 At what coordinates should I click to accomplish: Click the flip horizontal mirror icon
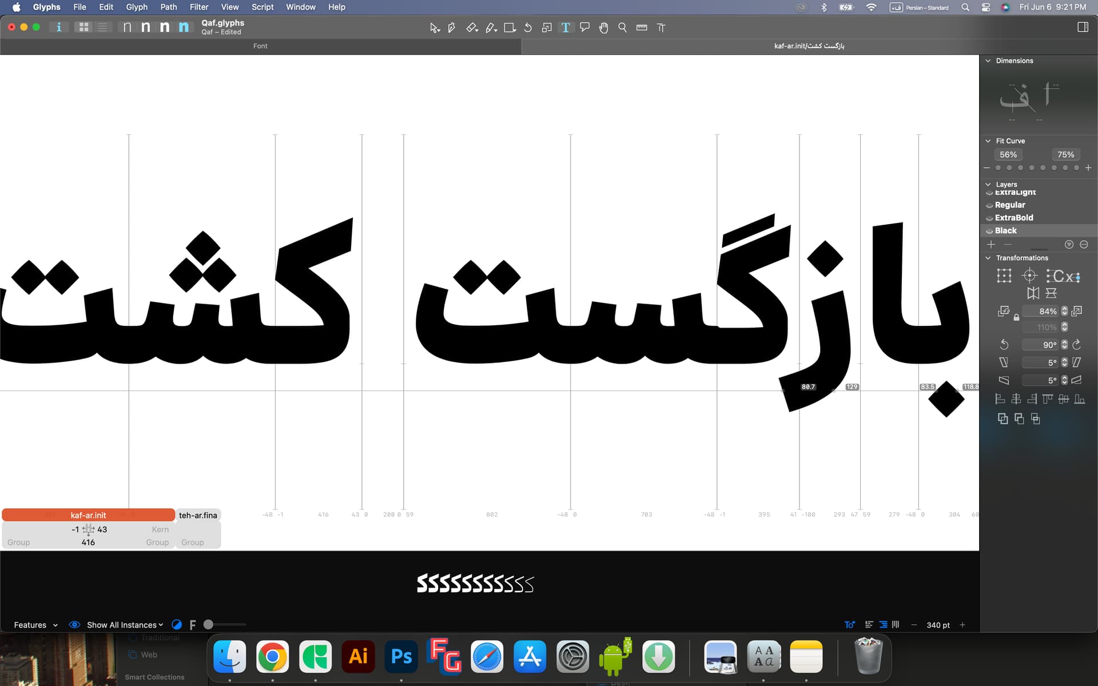pyautogui.click(x=1033, y=293)
